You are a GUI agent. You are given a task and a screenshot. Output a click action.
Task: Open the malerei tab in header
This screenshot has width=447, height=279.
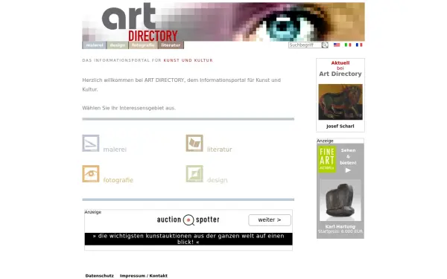tap(95, 45)
